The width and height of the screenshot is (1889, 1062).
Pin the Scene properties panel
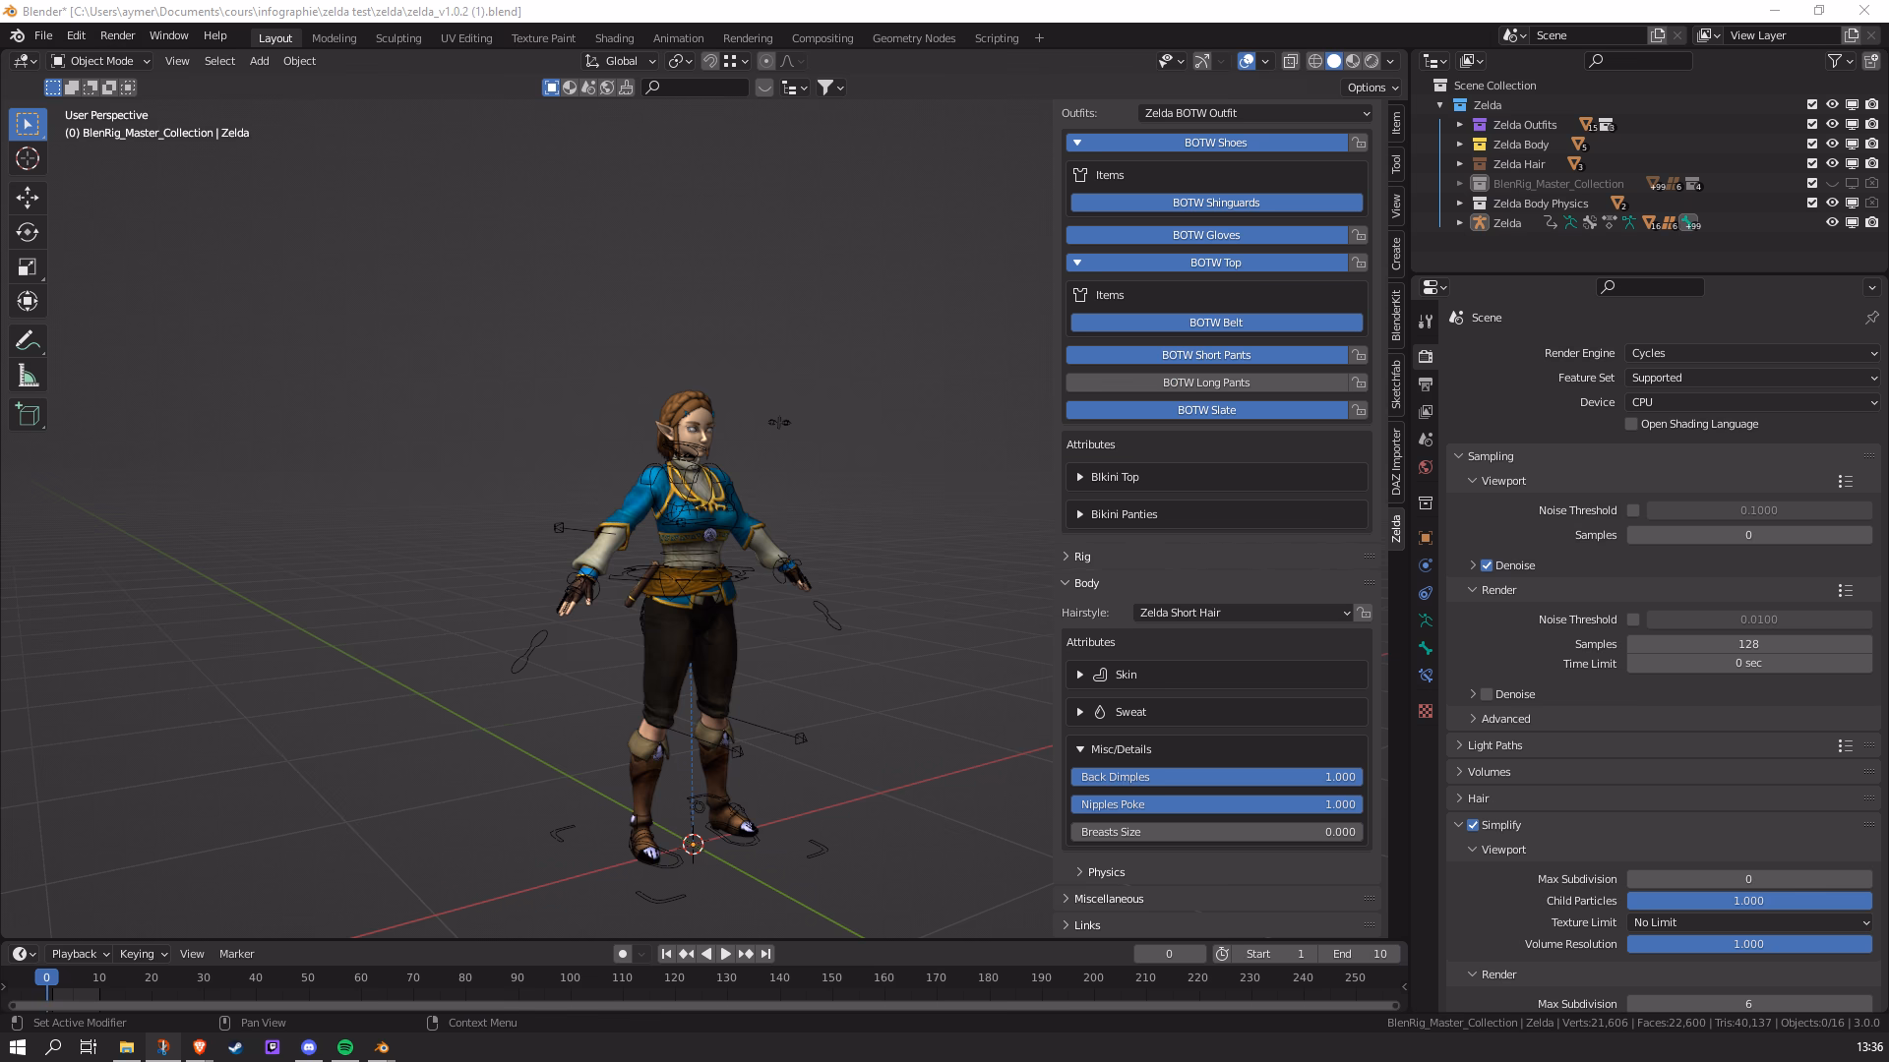pos(1871,318)
